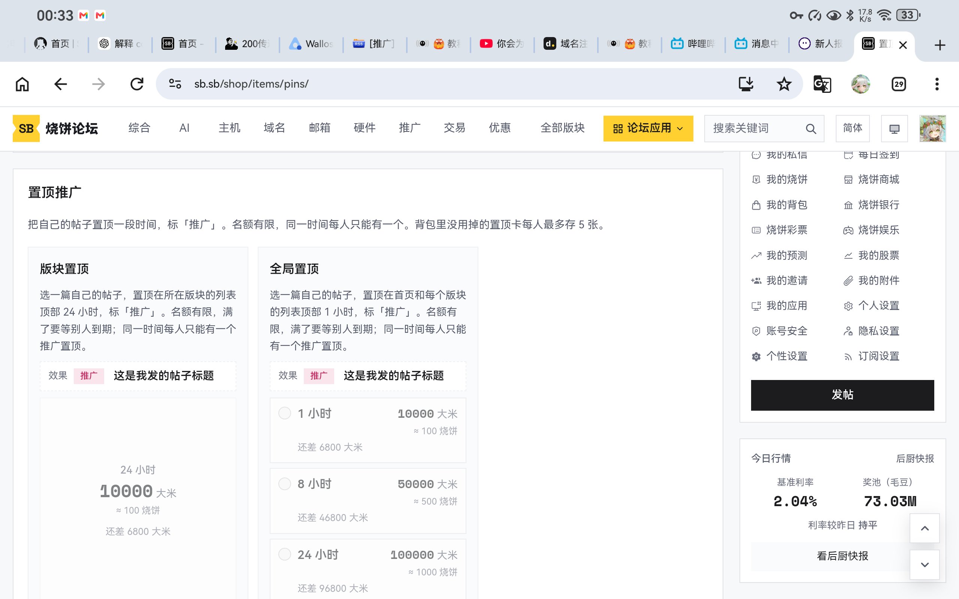Jump to bottom with down arrow button
This screenshot has width=959, height=599.
tap(925, 564)
